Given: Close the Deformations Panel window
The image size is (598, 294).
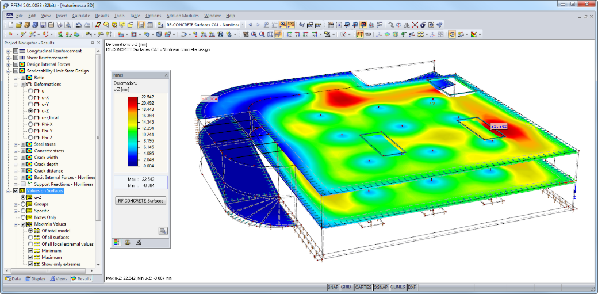Looking at the screenshot, I should click(x=166, y=75).
